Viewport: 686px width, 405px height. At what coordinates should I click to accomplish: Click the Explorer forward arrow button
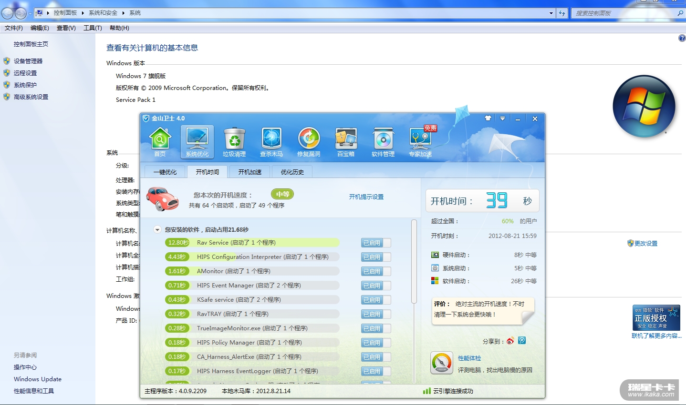21,13
